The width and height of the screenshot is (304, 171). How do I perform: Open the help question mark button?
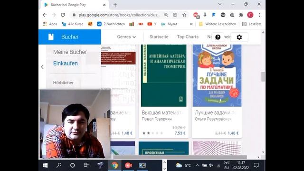(218, 37)
